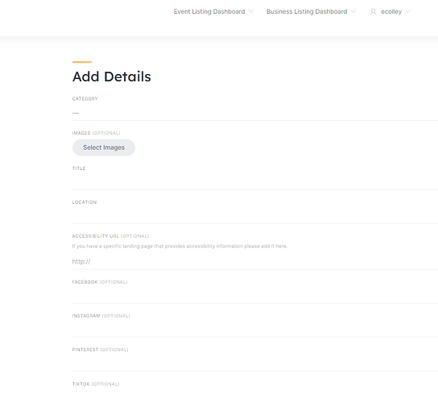
Task: Expand the Event Listing Dashboard chevron
Action: tap(251, 11)
